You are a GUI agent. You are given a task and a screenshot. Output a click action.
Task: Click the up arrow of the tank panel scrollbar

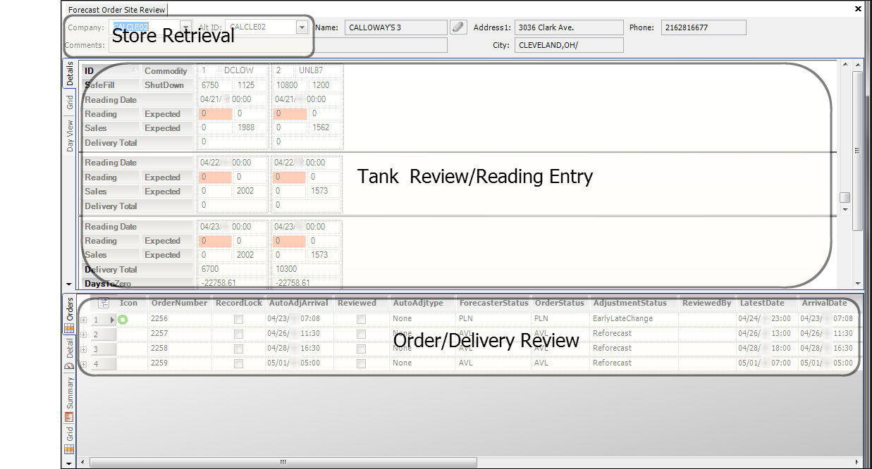[x=857, y=65]
